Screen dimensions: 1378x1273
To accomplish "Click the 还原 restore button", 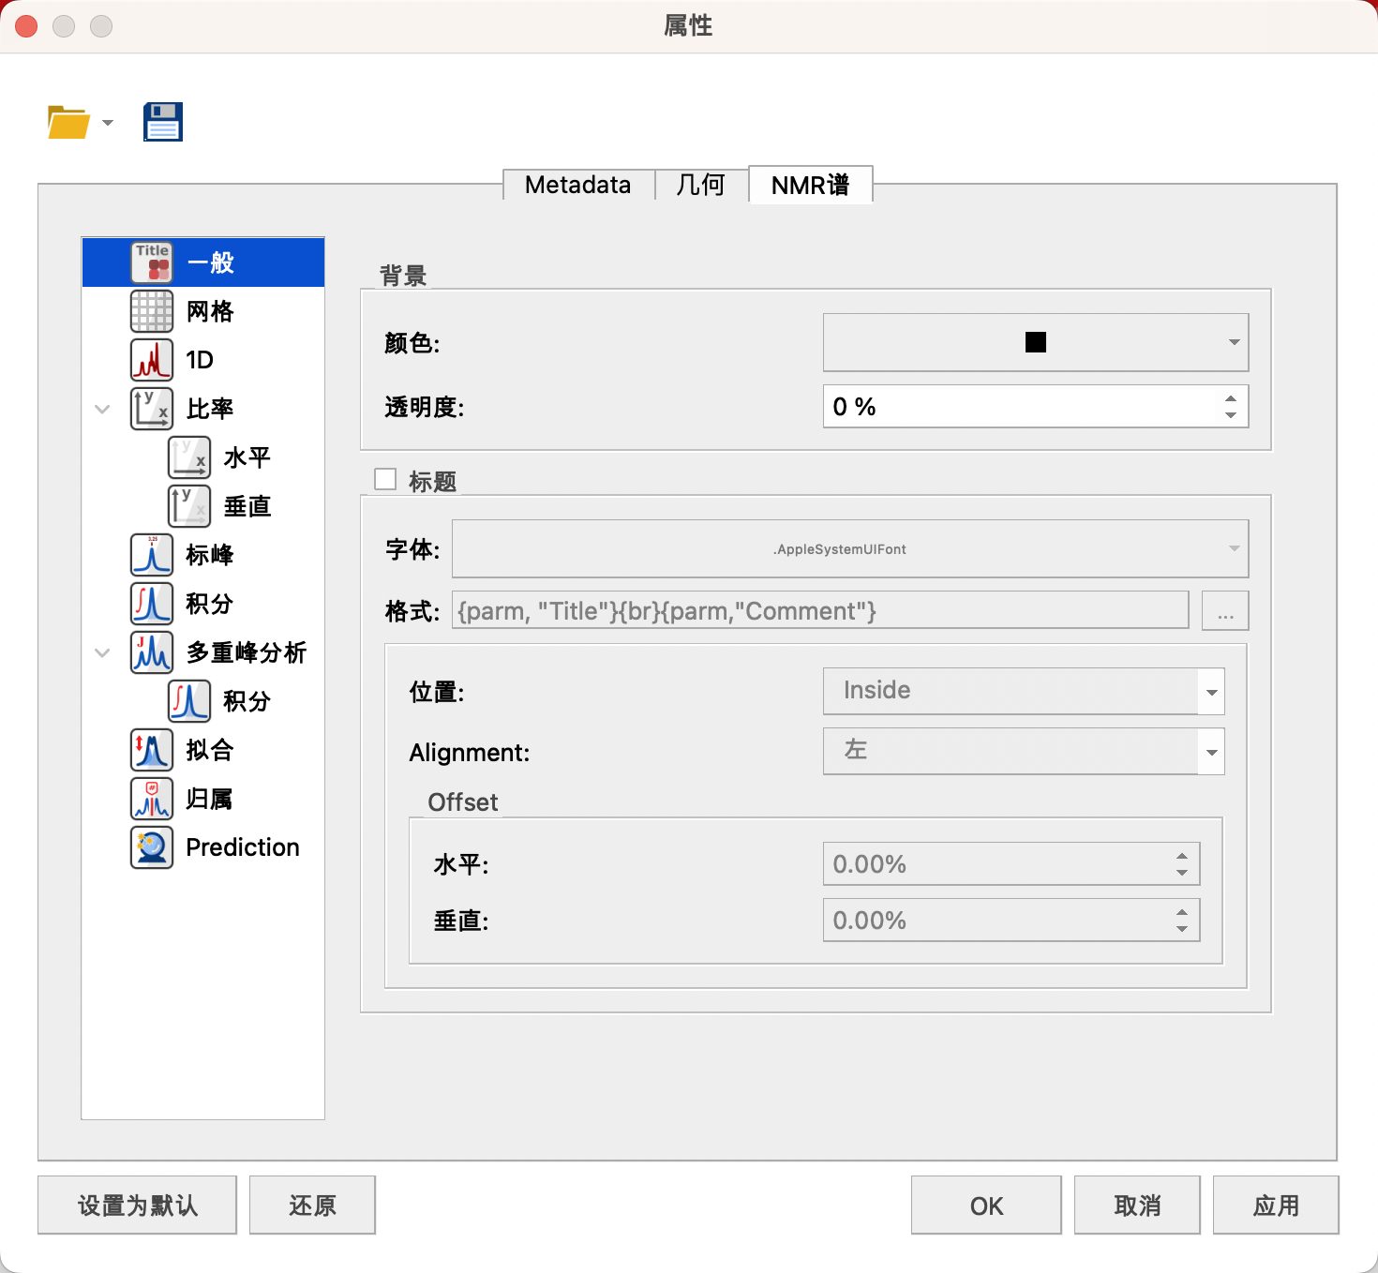I will pos(313,1206).
